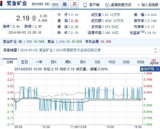This screenshot has height=129, width=160.
Task: Click the phone icon beside 客户端
Action: 85,5
